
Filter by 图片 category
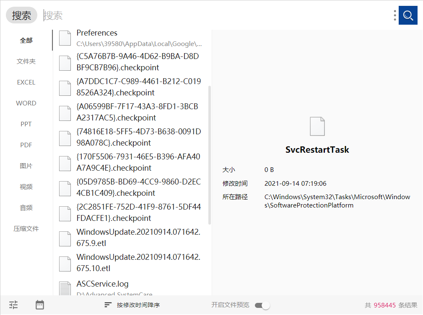[x=26, y=166]
